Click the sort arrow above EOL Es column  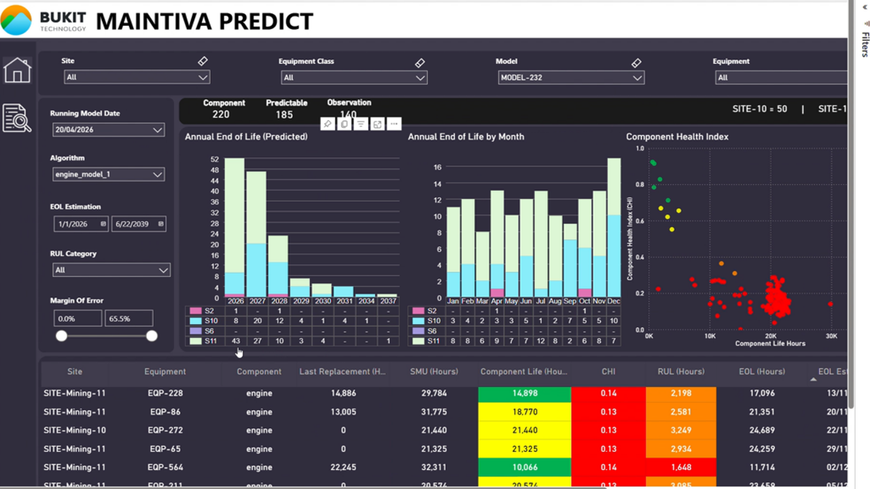tap(813, 380)
